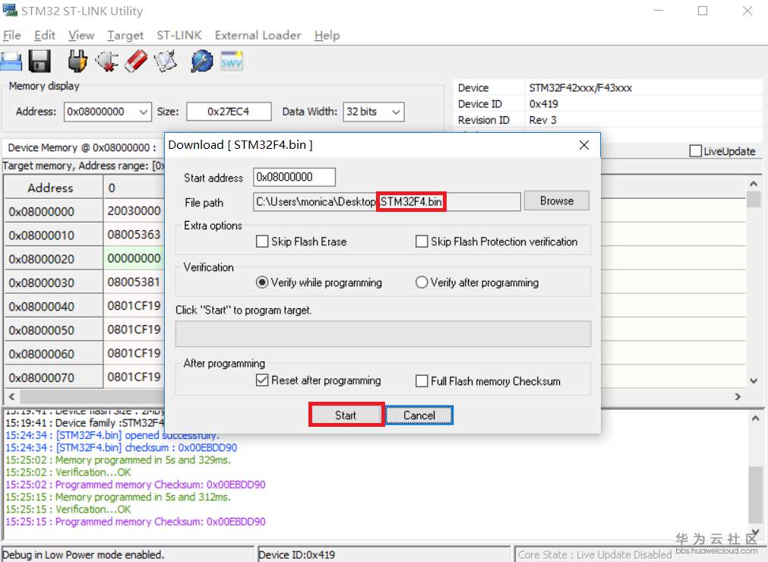768x562 pixels.
Task: Enable Full Flash memory Checksum checkbox
Action: point(422,380)
